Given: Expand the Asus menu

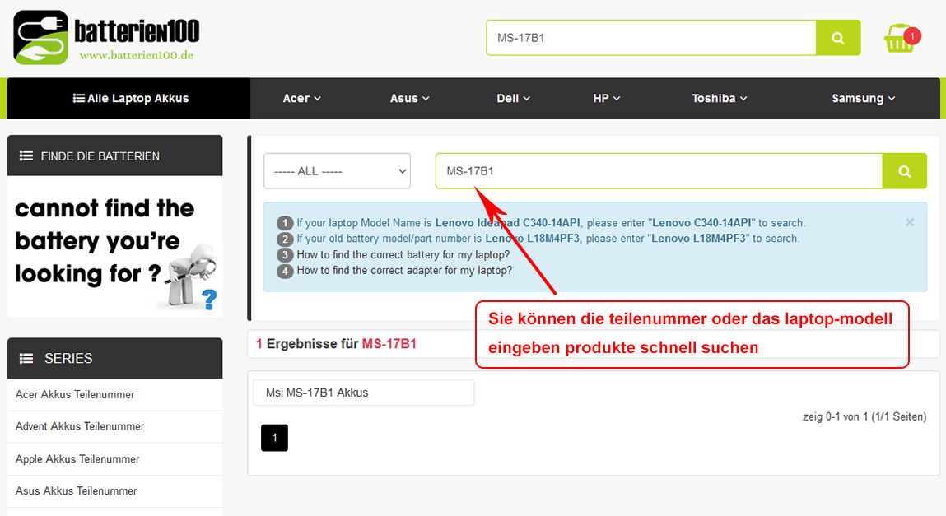Looking at the screenshot, I should 410,98.
